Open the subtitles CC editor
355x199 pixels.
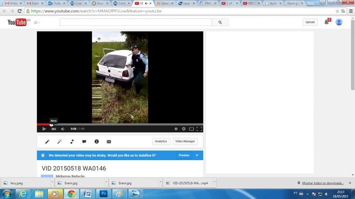[109, 142]
